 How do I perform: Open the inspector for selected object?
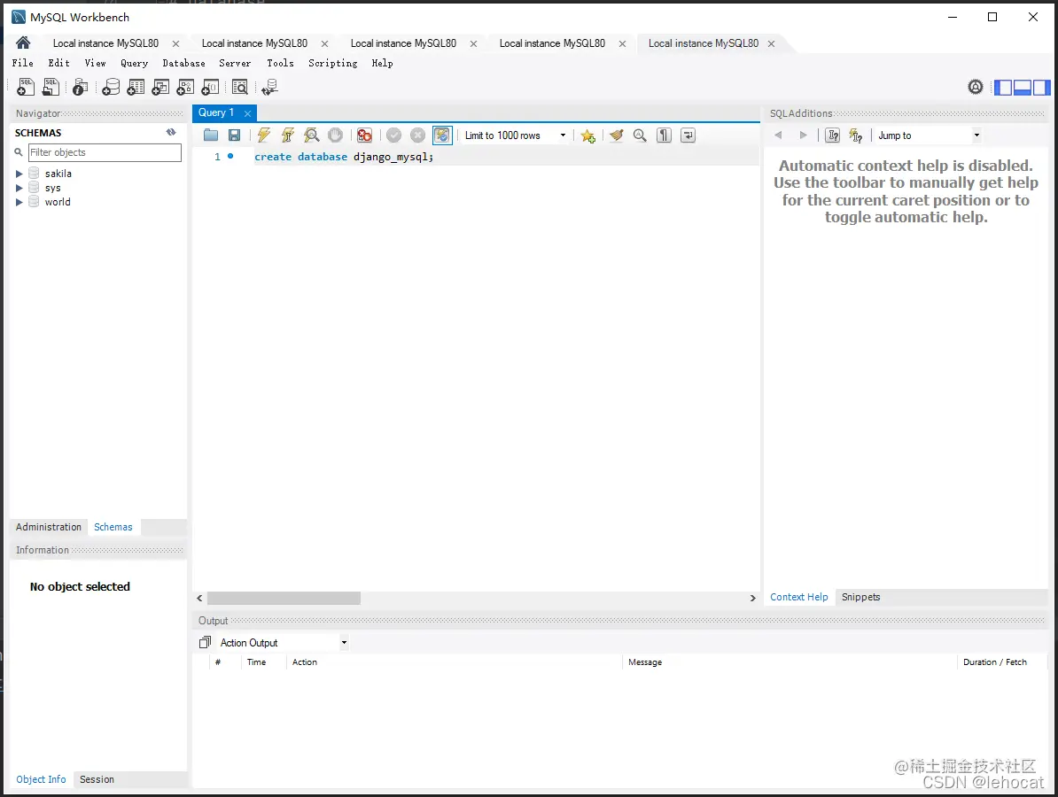[x=81, y=87]
